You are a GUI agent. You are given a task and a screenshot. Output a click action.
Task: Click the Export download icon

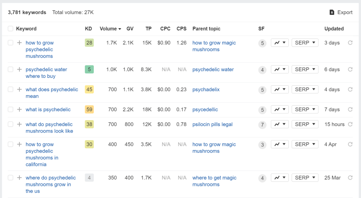point(332,12)
